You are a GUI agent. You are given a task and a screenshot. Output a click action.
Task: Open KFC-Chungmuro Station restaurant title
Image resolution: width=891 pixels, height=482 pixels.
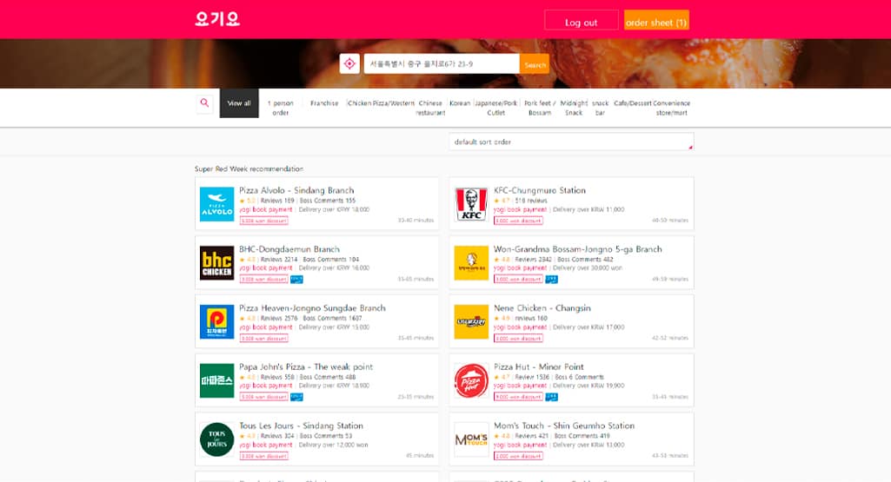[539, 190]
